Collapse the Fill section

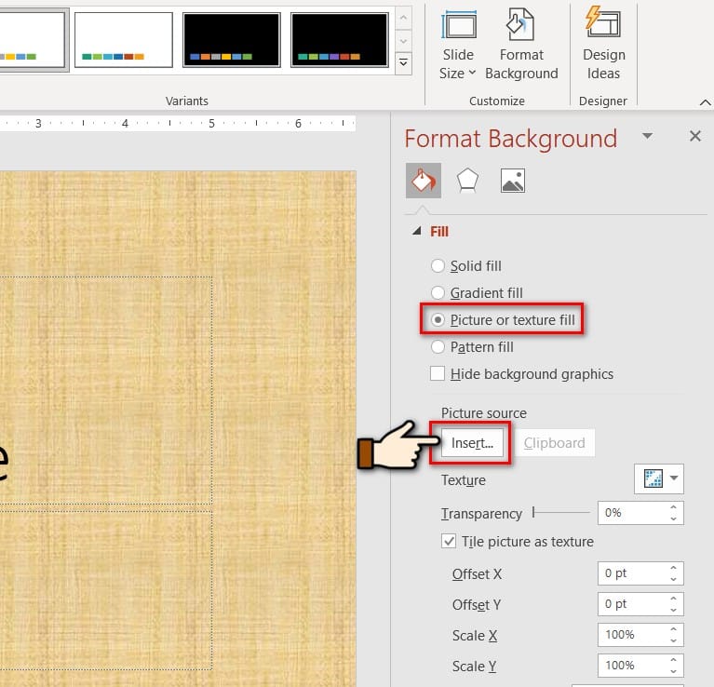tap(416, 232)
